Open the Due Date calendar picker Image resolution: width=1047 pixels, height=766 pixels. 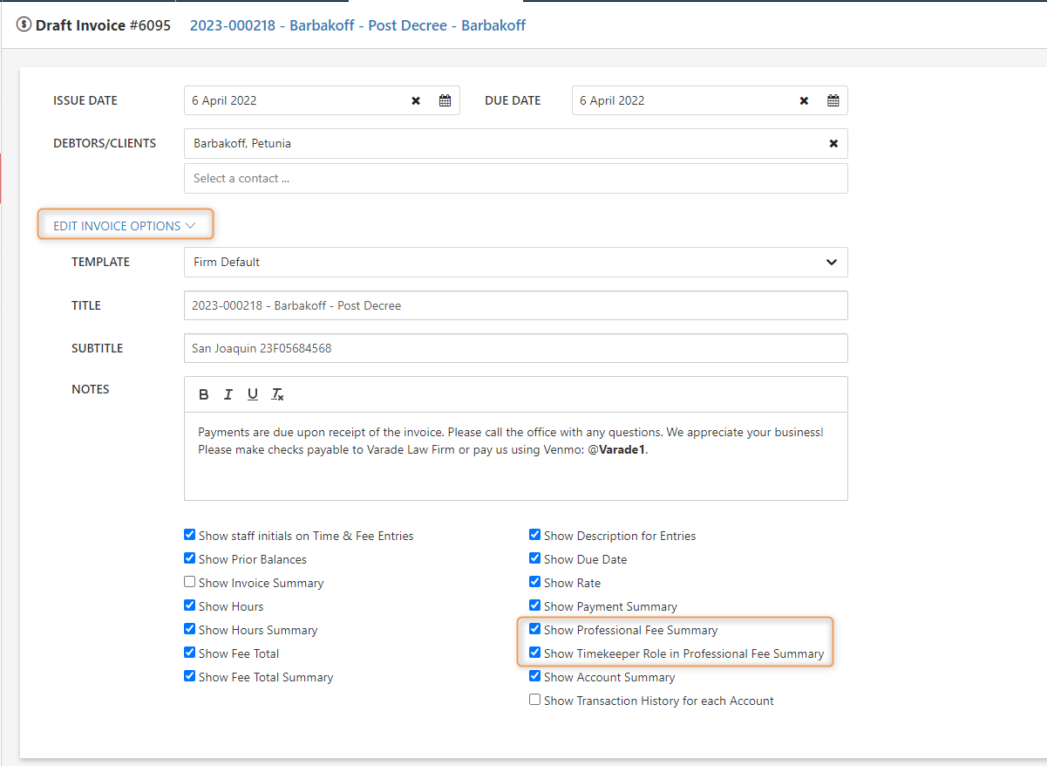(x=832, y=99)
